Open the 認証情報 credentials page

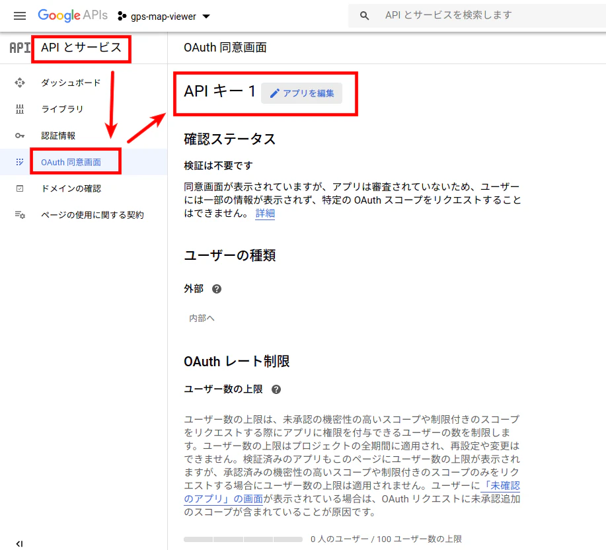tap(58, 136)
